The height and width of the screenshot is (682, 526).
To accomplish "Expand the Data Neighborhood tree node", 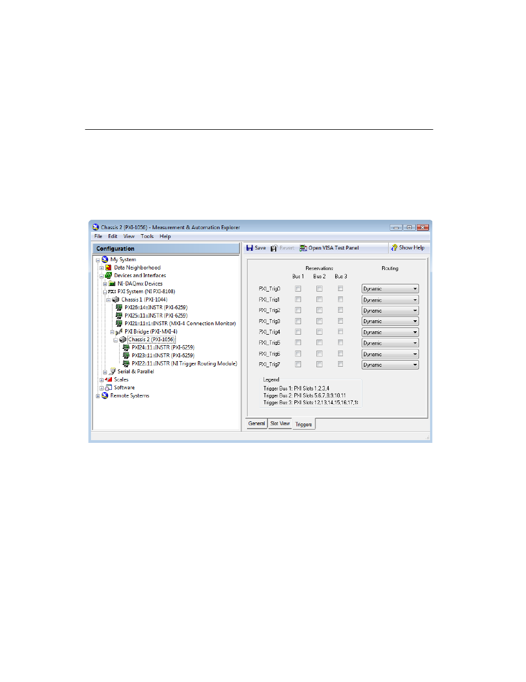I will tap(101, 268).
